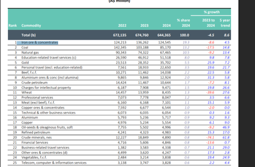255x167 pixels.
Task: Click the 'Professional services' row label
Action: tap(37, 98)
